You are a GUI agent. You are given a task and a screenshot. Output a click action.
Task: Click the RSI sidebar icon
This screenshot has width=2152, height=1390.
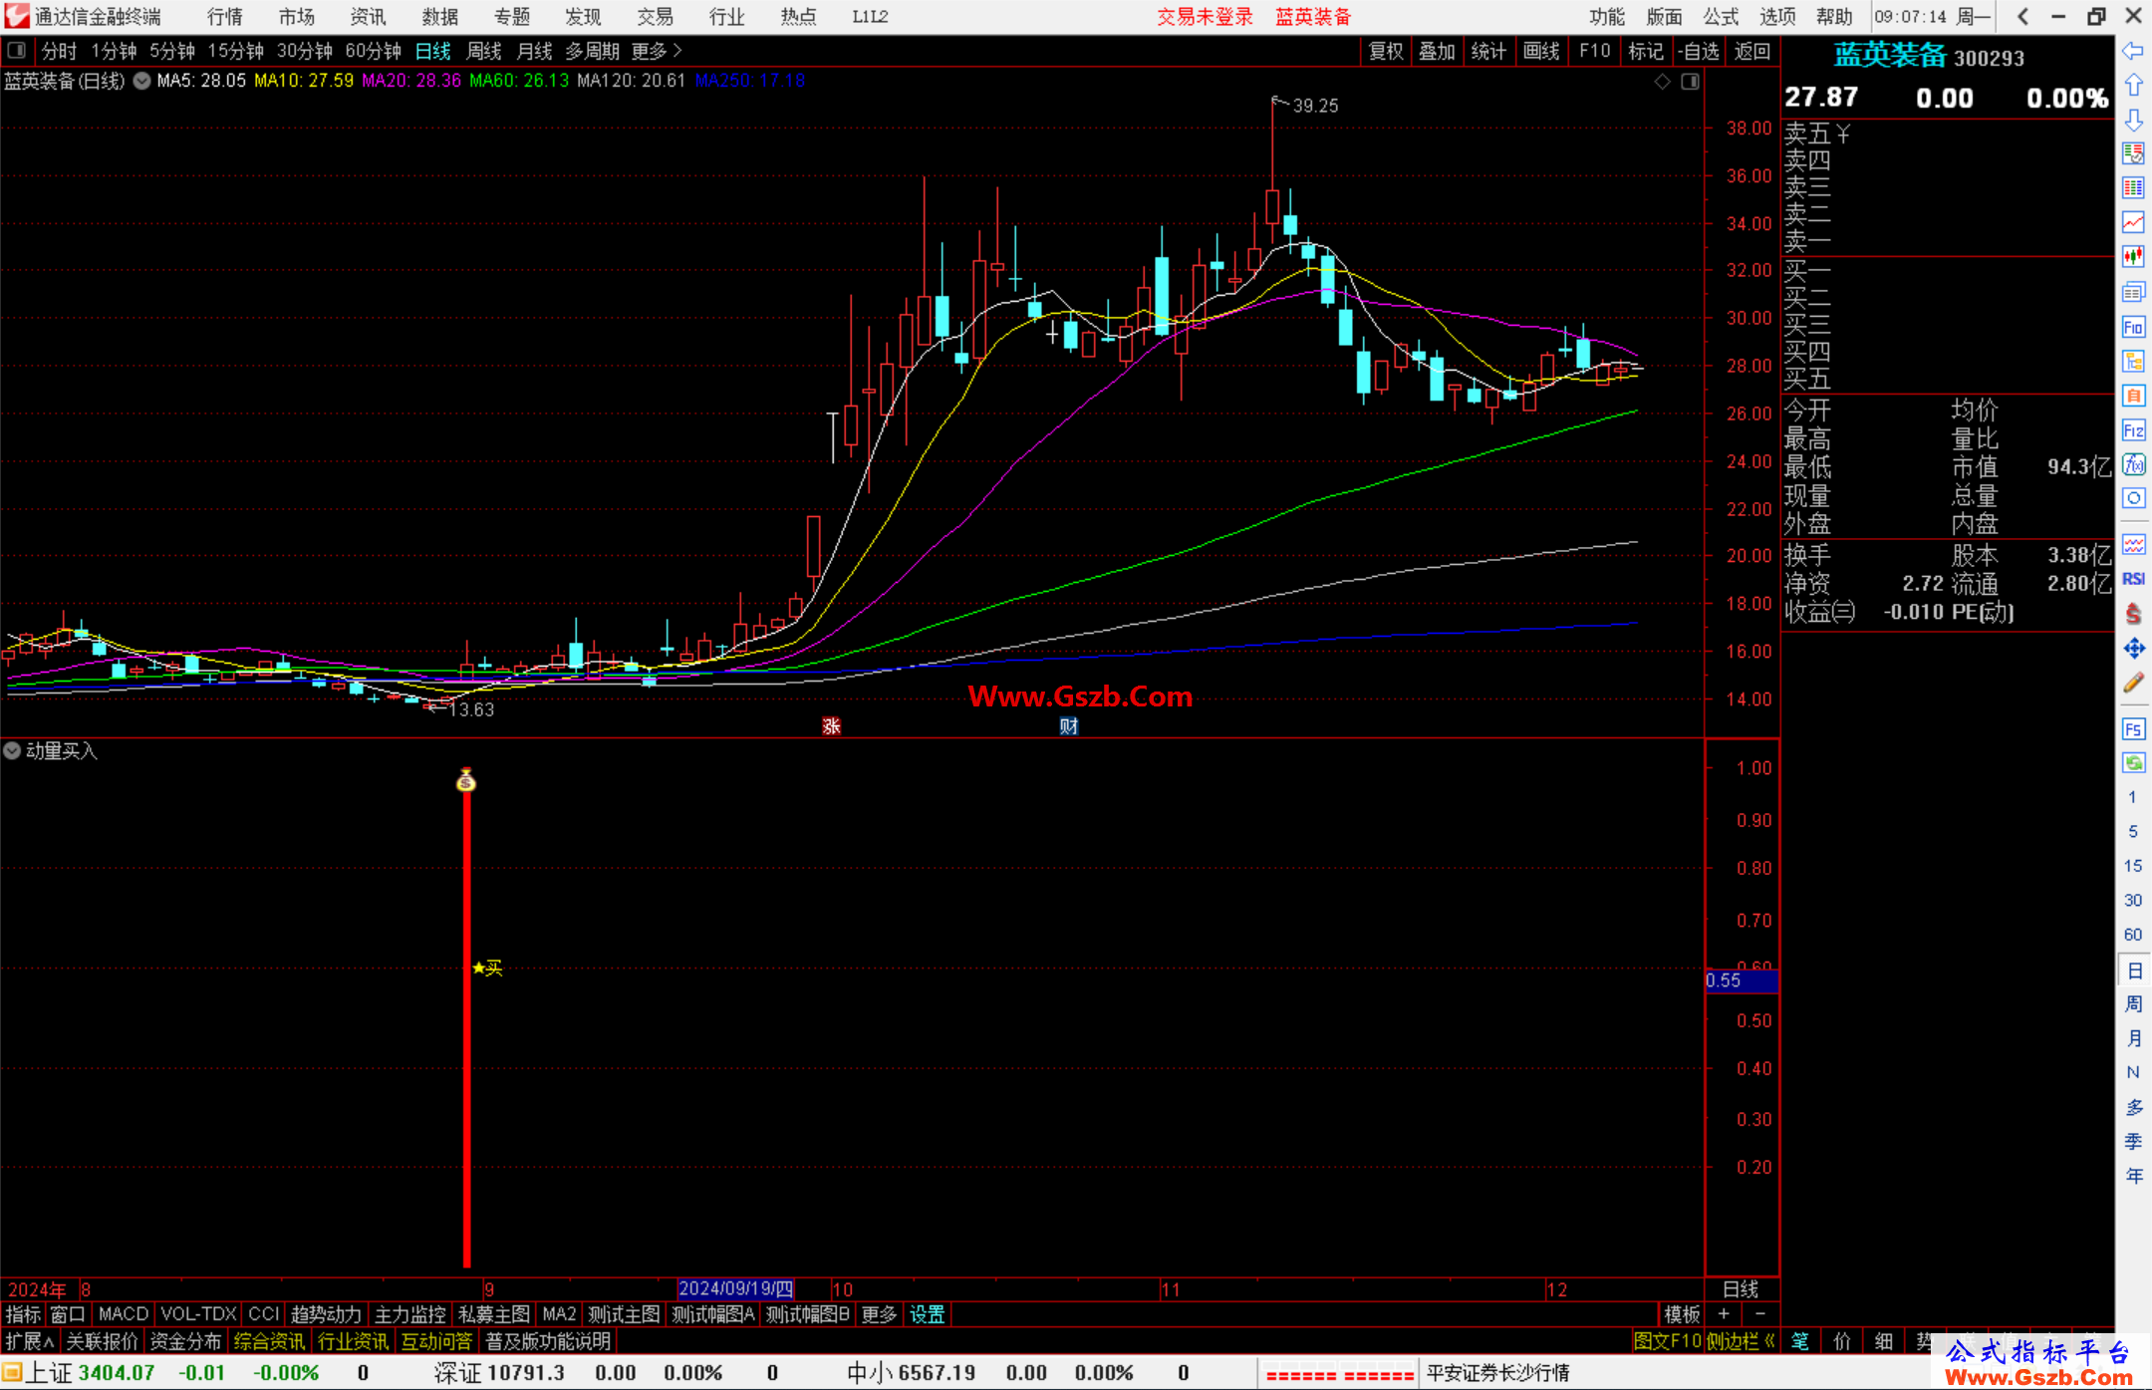2133,579
